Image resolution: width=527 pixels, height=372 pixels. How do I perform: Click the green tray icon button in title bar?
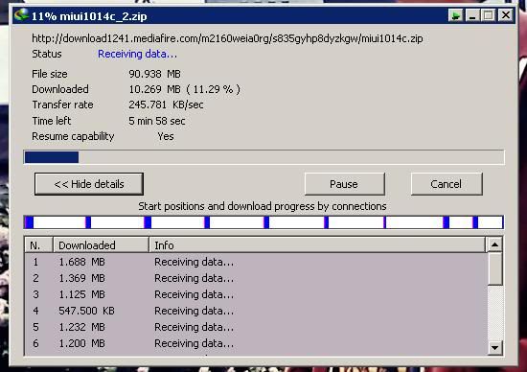(456, 15)
